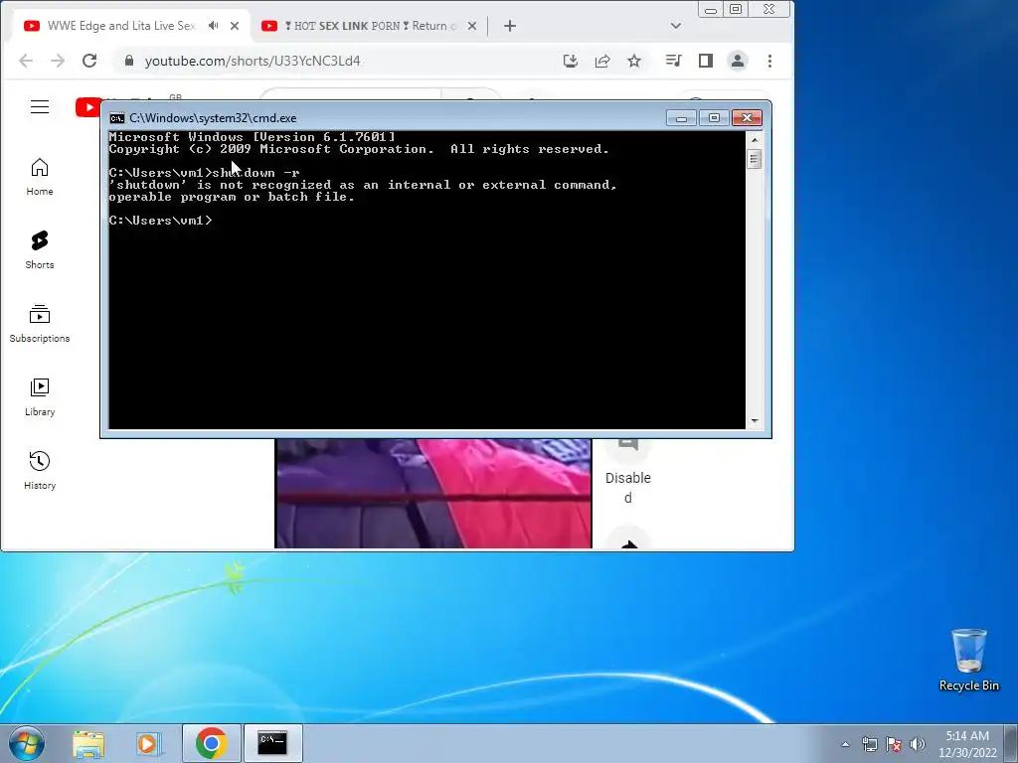Click the install app icon in address bar

point(570,61)
